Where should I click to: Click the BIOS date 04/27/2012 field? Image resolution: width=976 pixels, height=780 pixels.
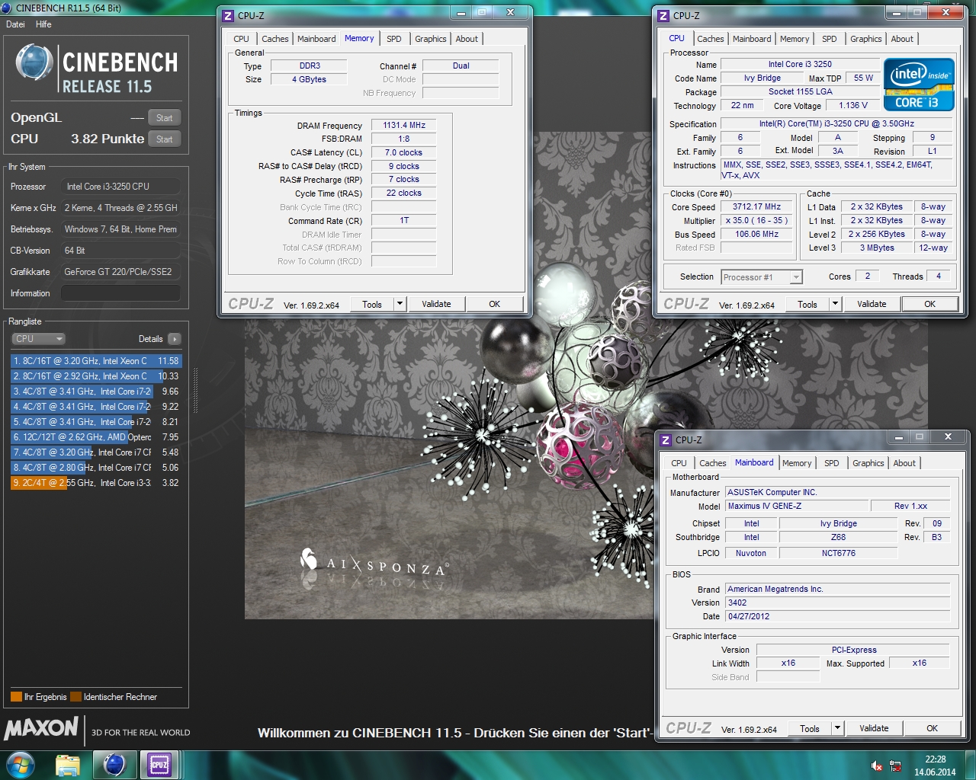[837, 616]
